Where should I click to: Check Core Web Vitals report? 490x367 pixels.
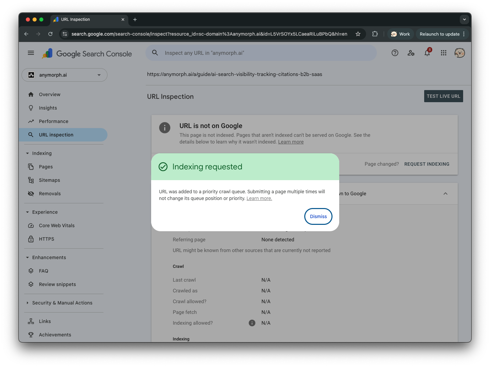56,225
